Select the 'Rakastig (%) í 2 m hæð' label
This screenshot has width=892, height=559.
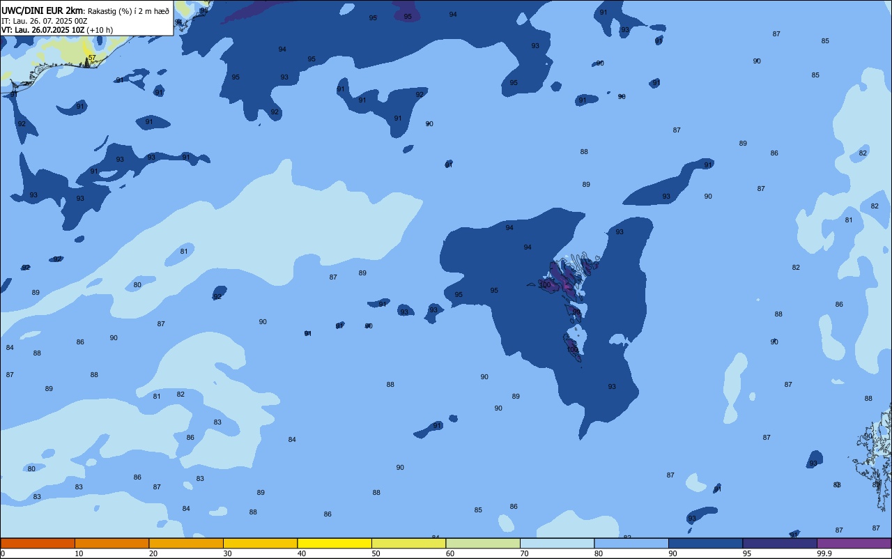(x=128, y=10)
